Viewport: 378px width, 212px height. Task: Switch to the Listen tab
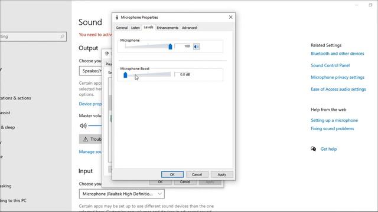[x=135, y=28]
